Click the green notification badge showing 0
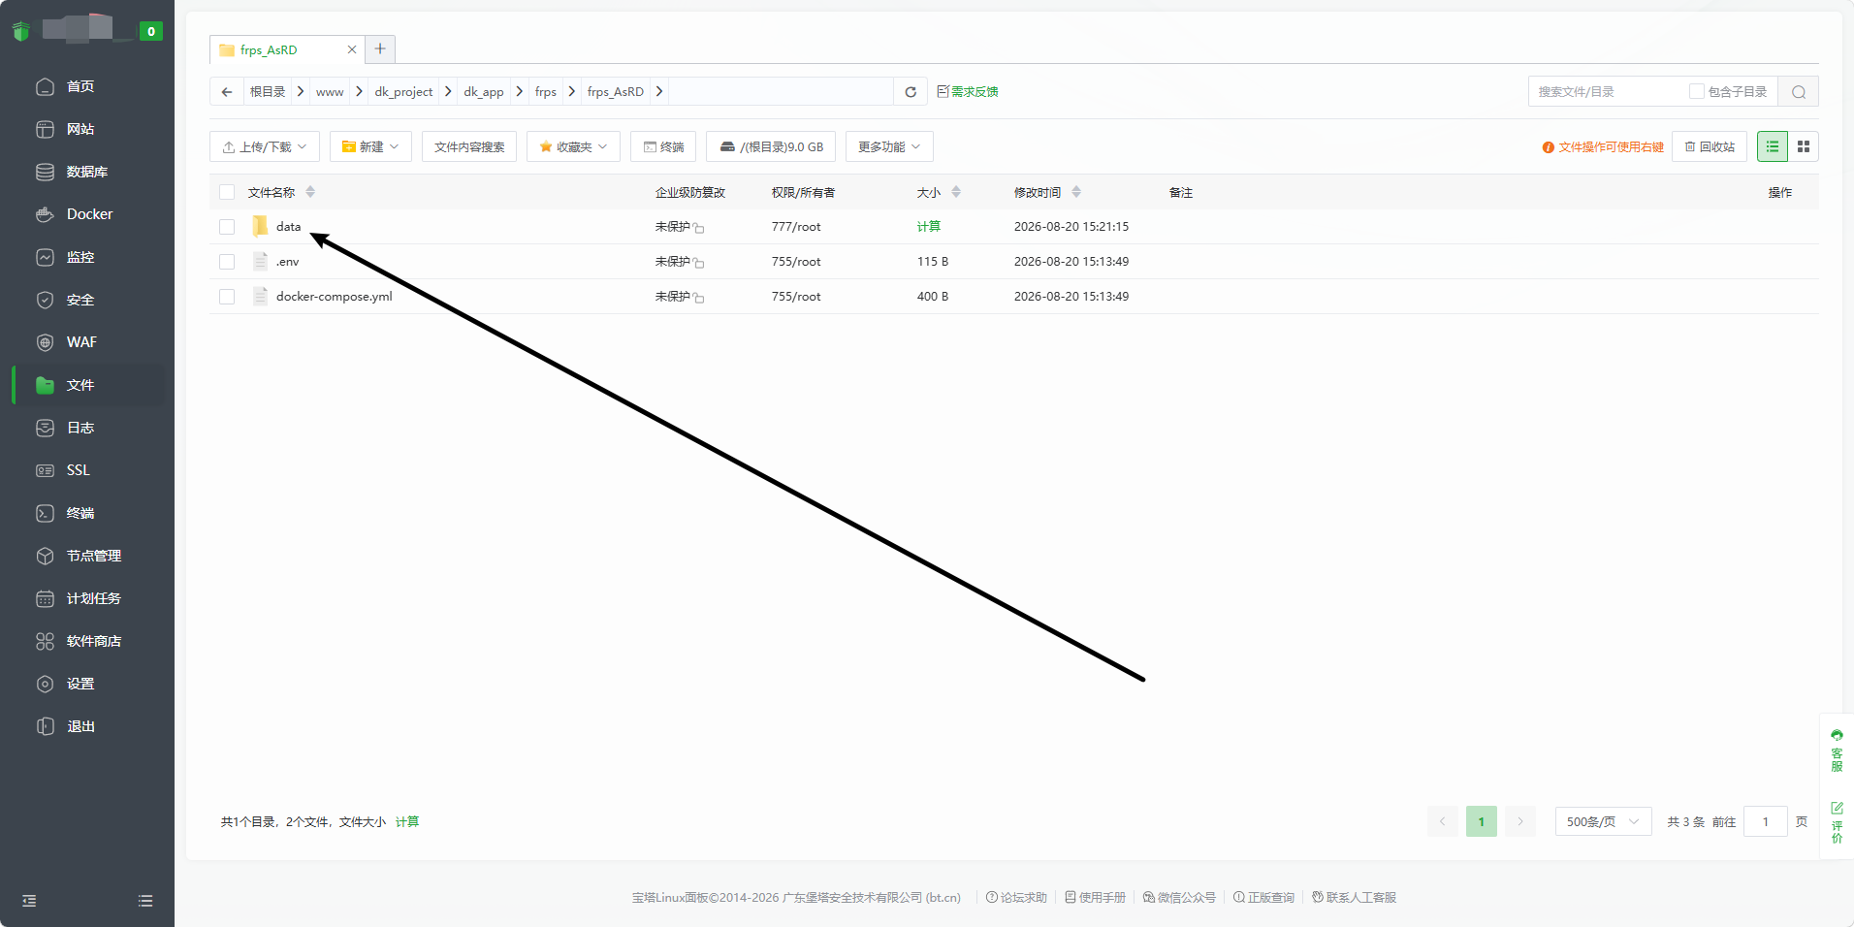This screenshot has height=927, width=1854. 150,31
